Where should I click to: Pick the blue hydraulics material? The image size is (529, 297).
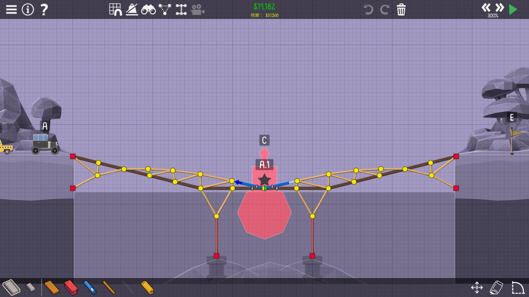pyautogui.click(x=90, y=287)
